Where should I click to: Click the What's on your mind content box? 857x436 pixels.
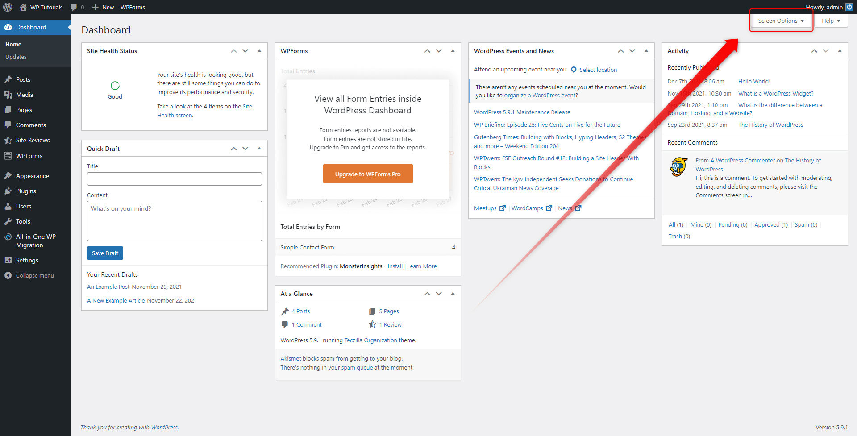175,221
